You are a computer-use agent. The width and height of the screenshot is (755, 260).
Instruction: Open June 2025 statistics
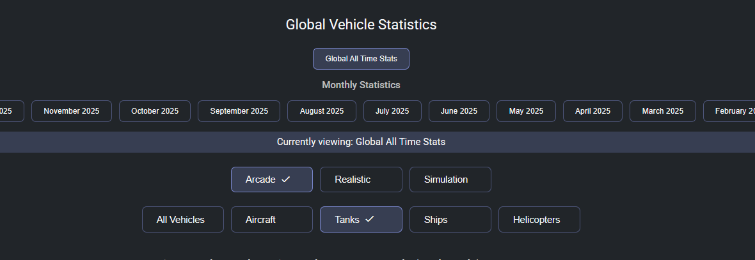click(x=459, y=111)
